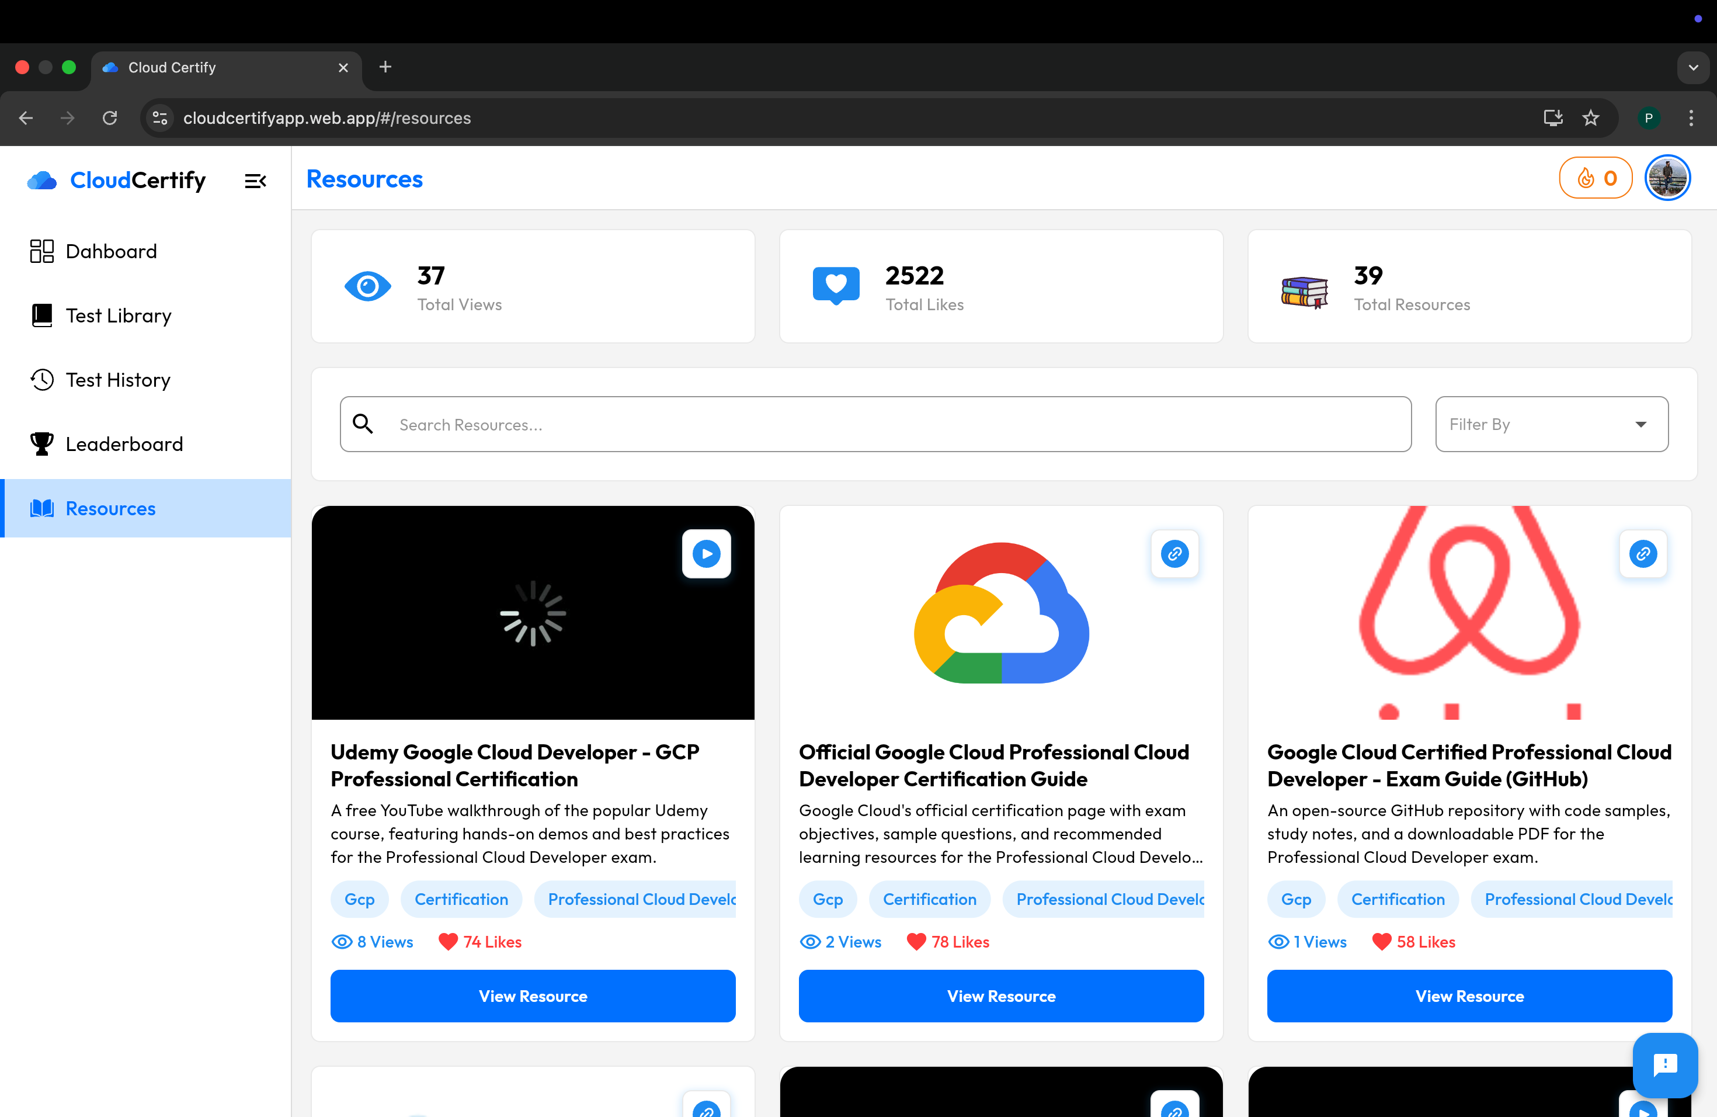Viewport: 1717px width, 1117px height.
Task: Open the chat feedback bubble icon
Action: tap(1665, 1065)
